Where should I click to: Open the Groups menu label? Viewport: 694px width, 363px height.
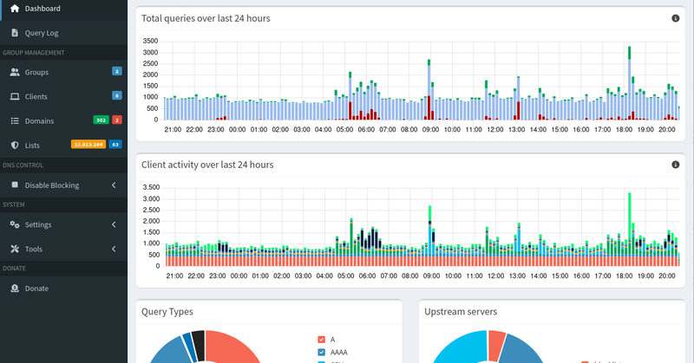point(36,72)
